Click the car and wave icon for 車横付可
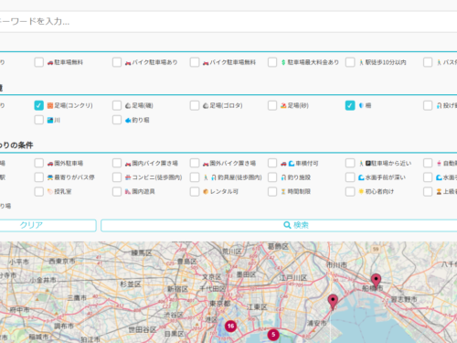 (287, 164)
